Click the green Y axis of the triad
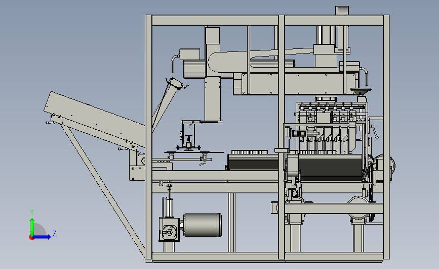The height and width of the screenshot is (269, 439). 32,227
